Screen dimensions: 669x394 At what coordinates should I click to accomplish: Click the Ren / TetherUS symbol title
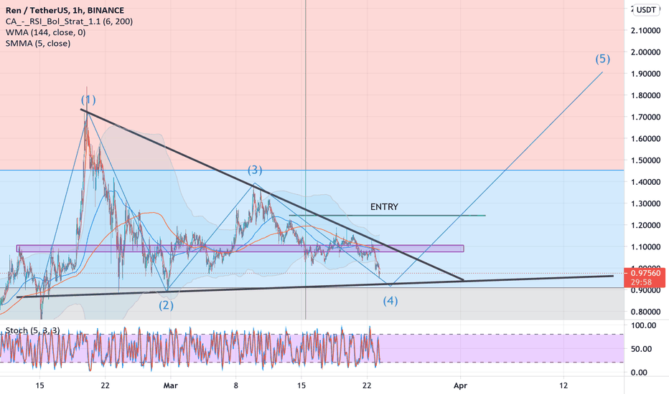tap(65, 10)
